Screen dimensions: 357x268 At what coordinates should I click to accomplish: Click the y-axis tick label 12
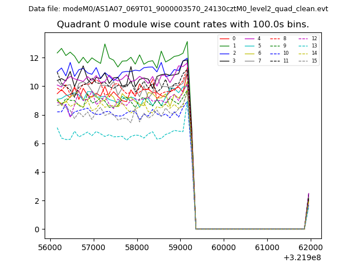35,58
